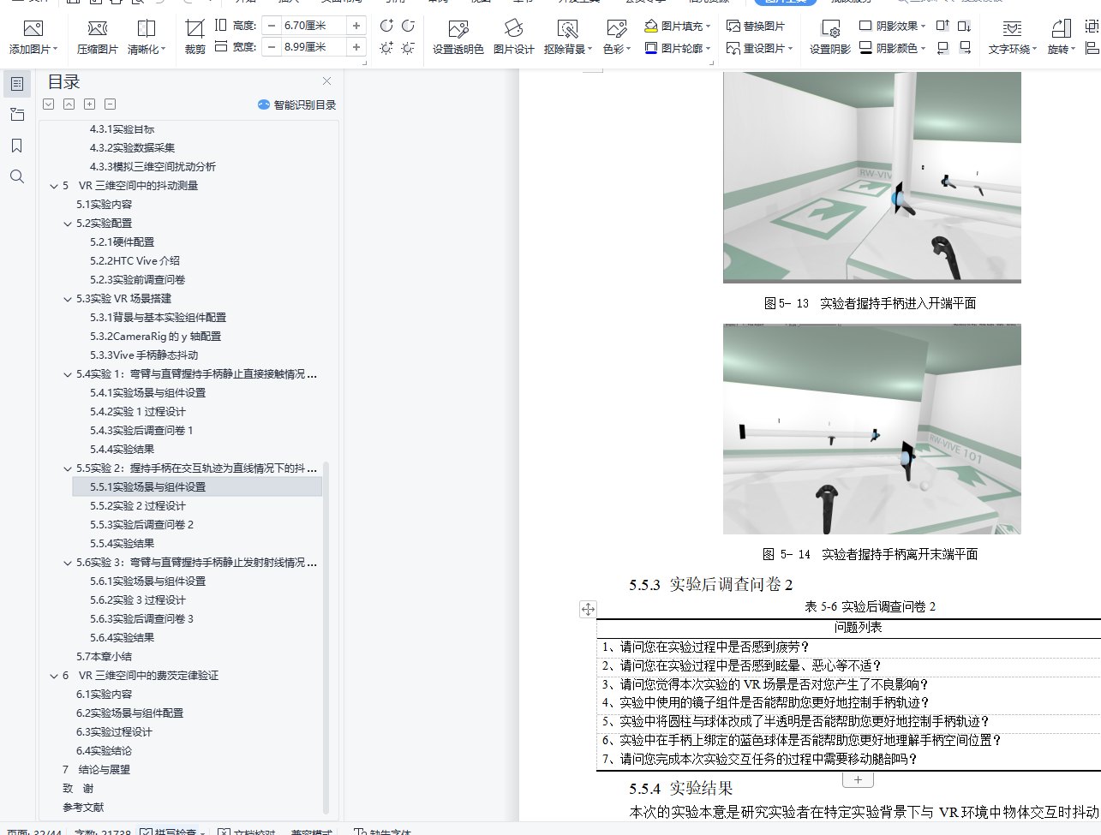Image resolution: width=1101 pixels, height=835 pixels.
Task: Decrease picture contrast with the circle icon
Action: 408,27
